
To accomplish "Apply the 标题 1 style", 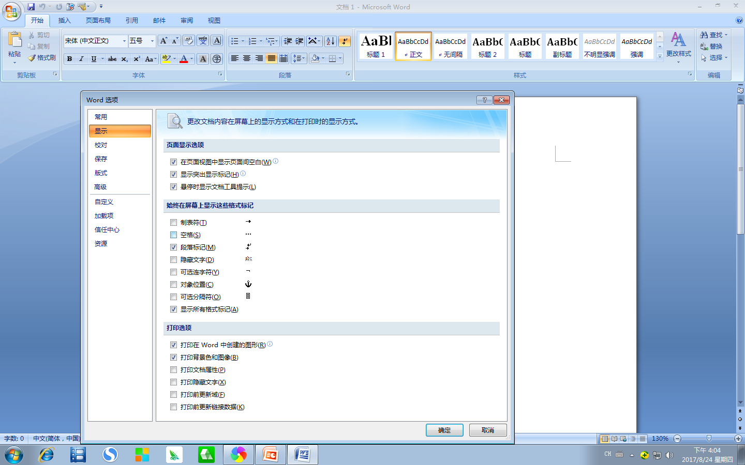I will [376, 46].
